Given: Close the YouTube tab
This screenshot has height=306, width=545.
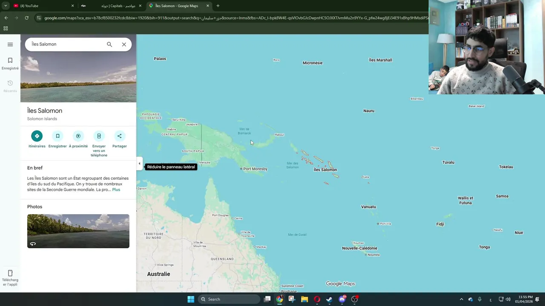Looking at the screenshot, I should [x=72, y=6].
